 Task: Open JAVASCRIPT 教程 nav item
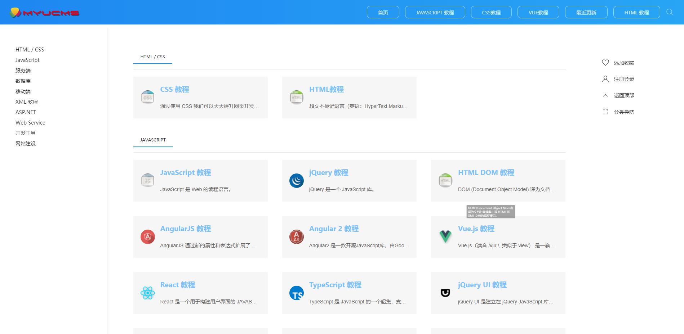pos(435,12)
